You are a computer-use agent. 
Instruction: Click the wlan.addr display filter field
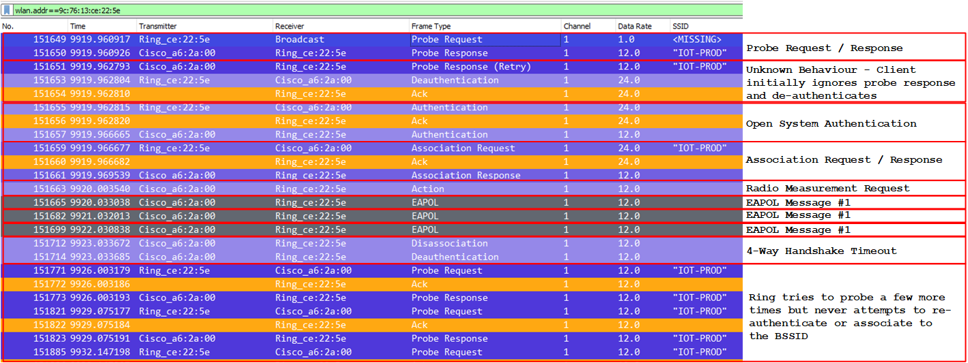coord(377,10)
